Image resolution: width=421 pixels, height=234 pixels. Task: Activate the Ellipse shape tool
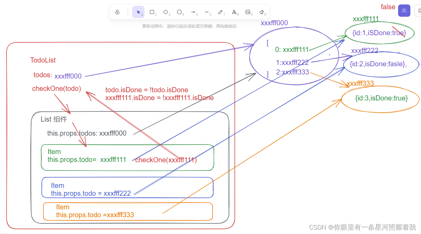click(179, 12)
